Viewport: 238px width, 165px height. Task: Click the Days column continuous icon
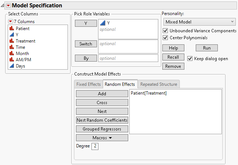pos(11,66)
